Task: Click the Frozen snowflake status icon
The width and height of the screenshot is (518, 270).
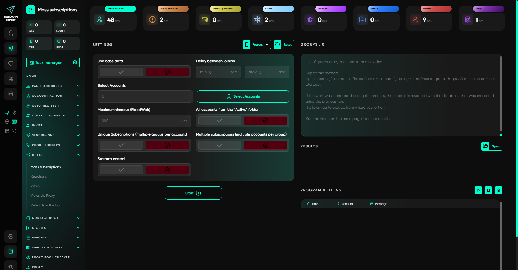Action: [x=257, y=19]
